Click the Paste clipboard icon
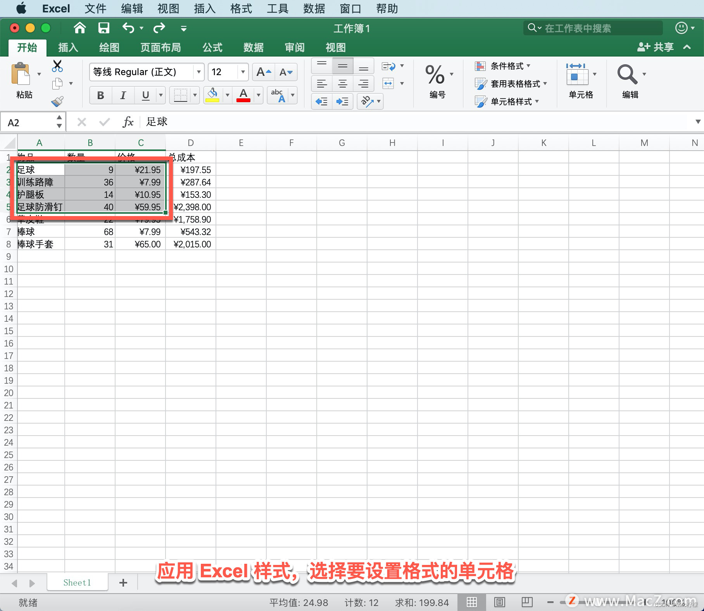The image size is (704, 611). click(x=21, y=74)
